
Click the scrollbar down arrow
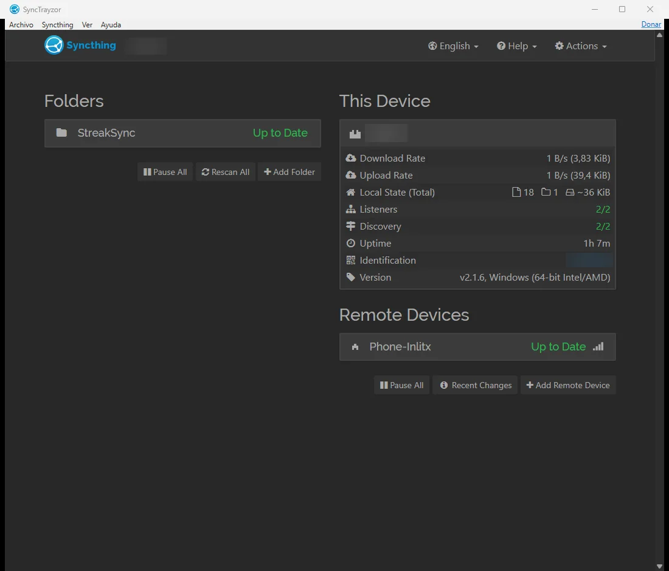pyautogui.click(x=660, y=566)
